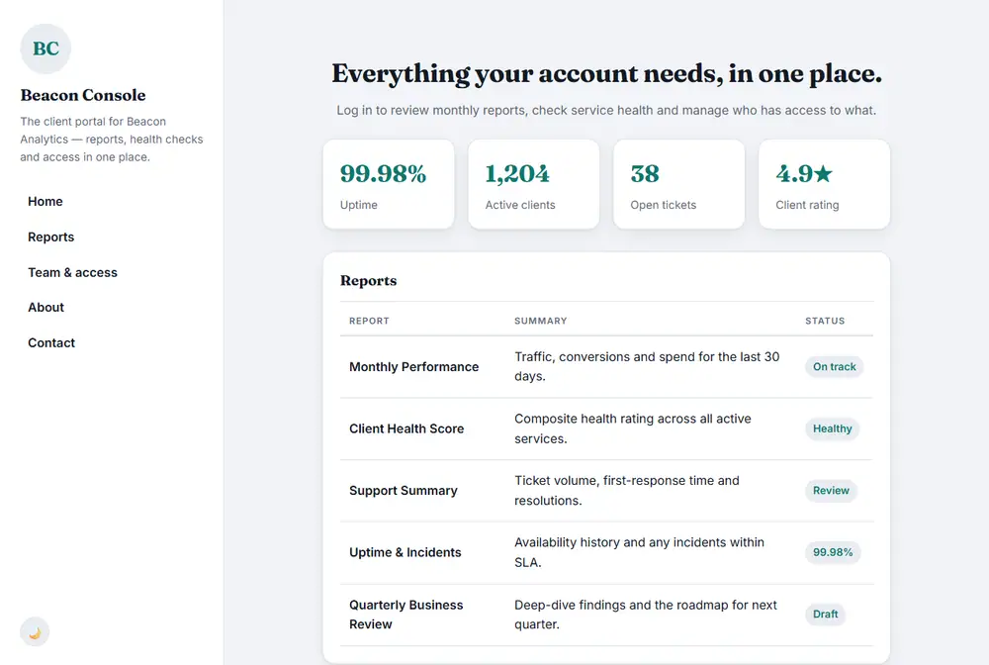Screen dimensions: 989x665
Task: Click the Review status badge
Action: click(x=831, y=490)
